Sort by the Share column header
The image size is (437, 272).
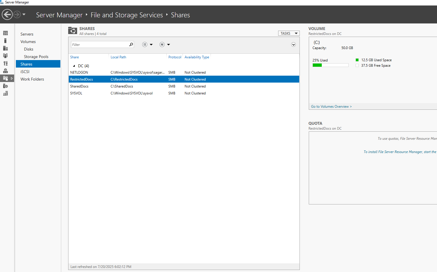click(75, 57)
